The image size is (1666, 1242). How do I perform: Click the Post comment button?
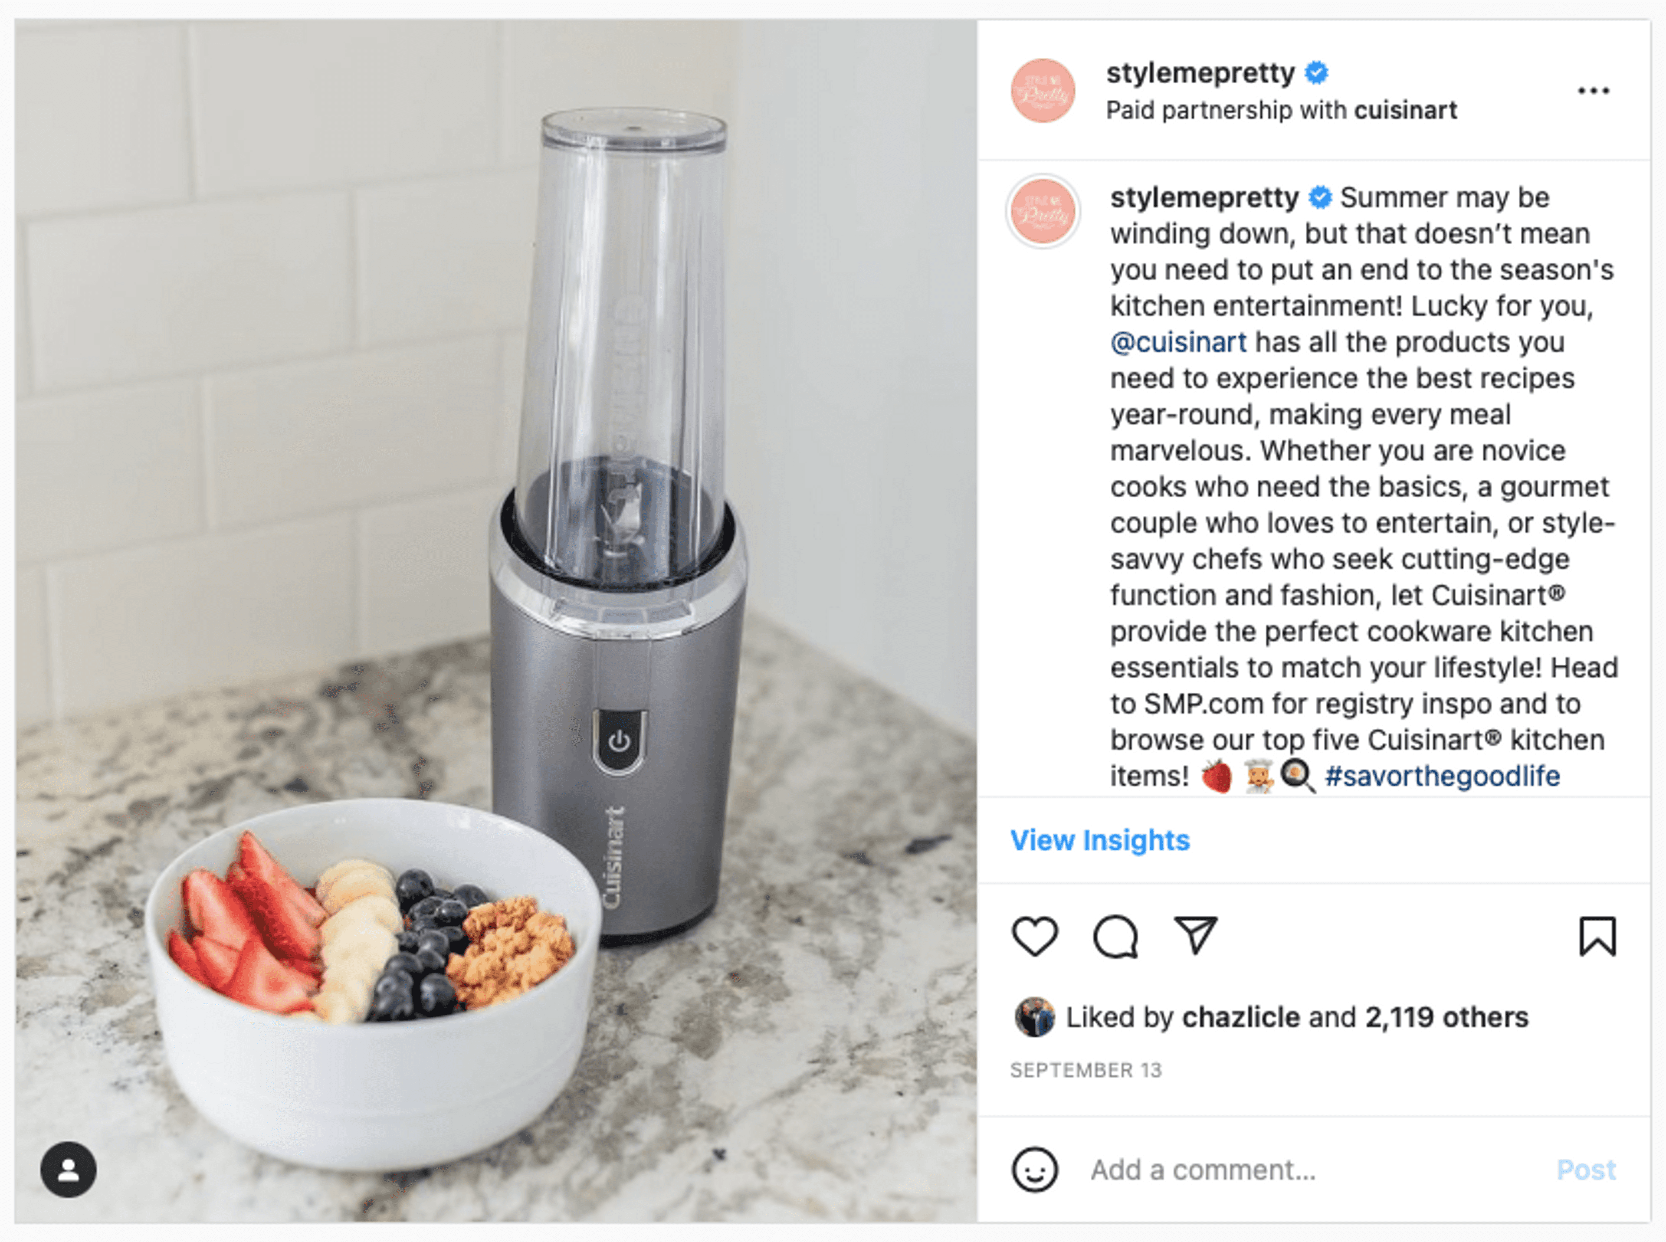click(1586, 1170)
